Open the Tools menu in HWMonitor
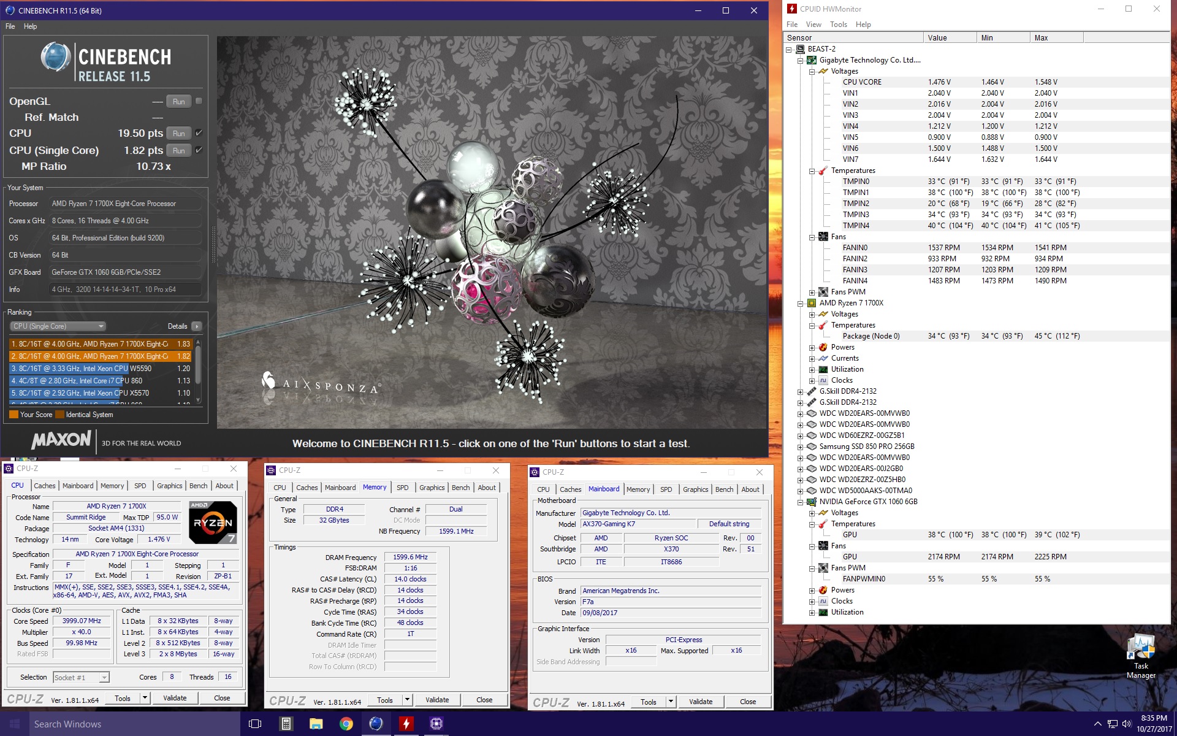 point(838,25)
